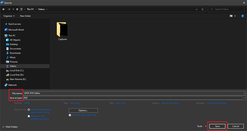Click the Options... button
The image size is (247, 131).
coord(83,110)
